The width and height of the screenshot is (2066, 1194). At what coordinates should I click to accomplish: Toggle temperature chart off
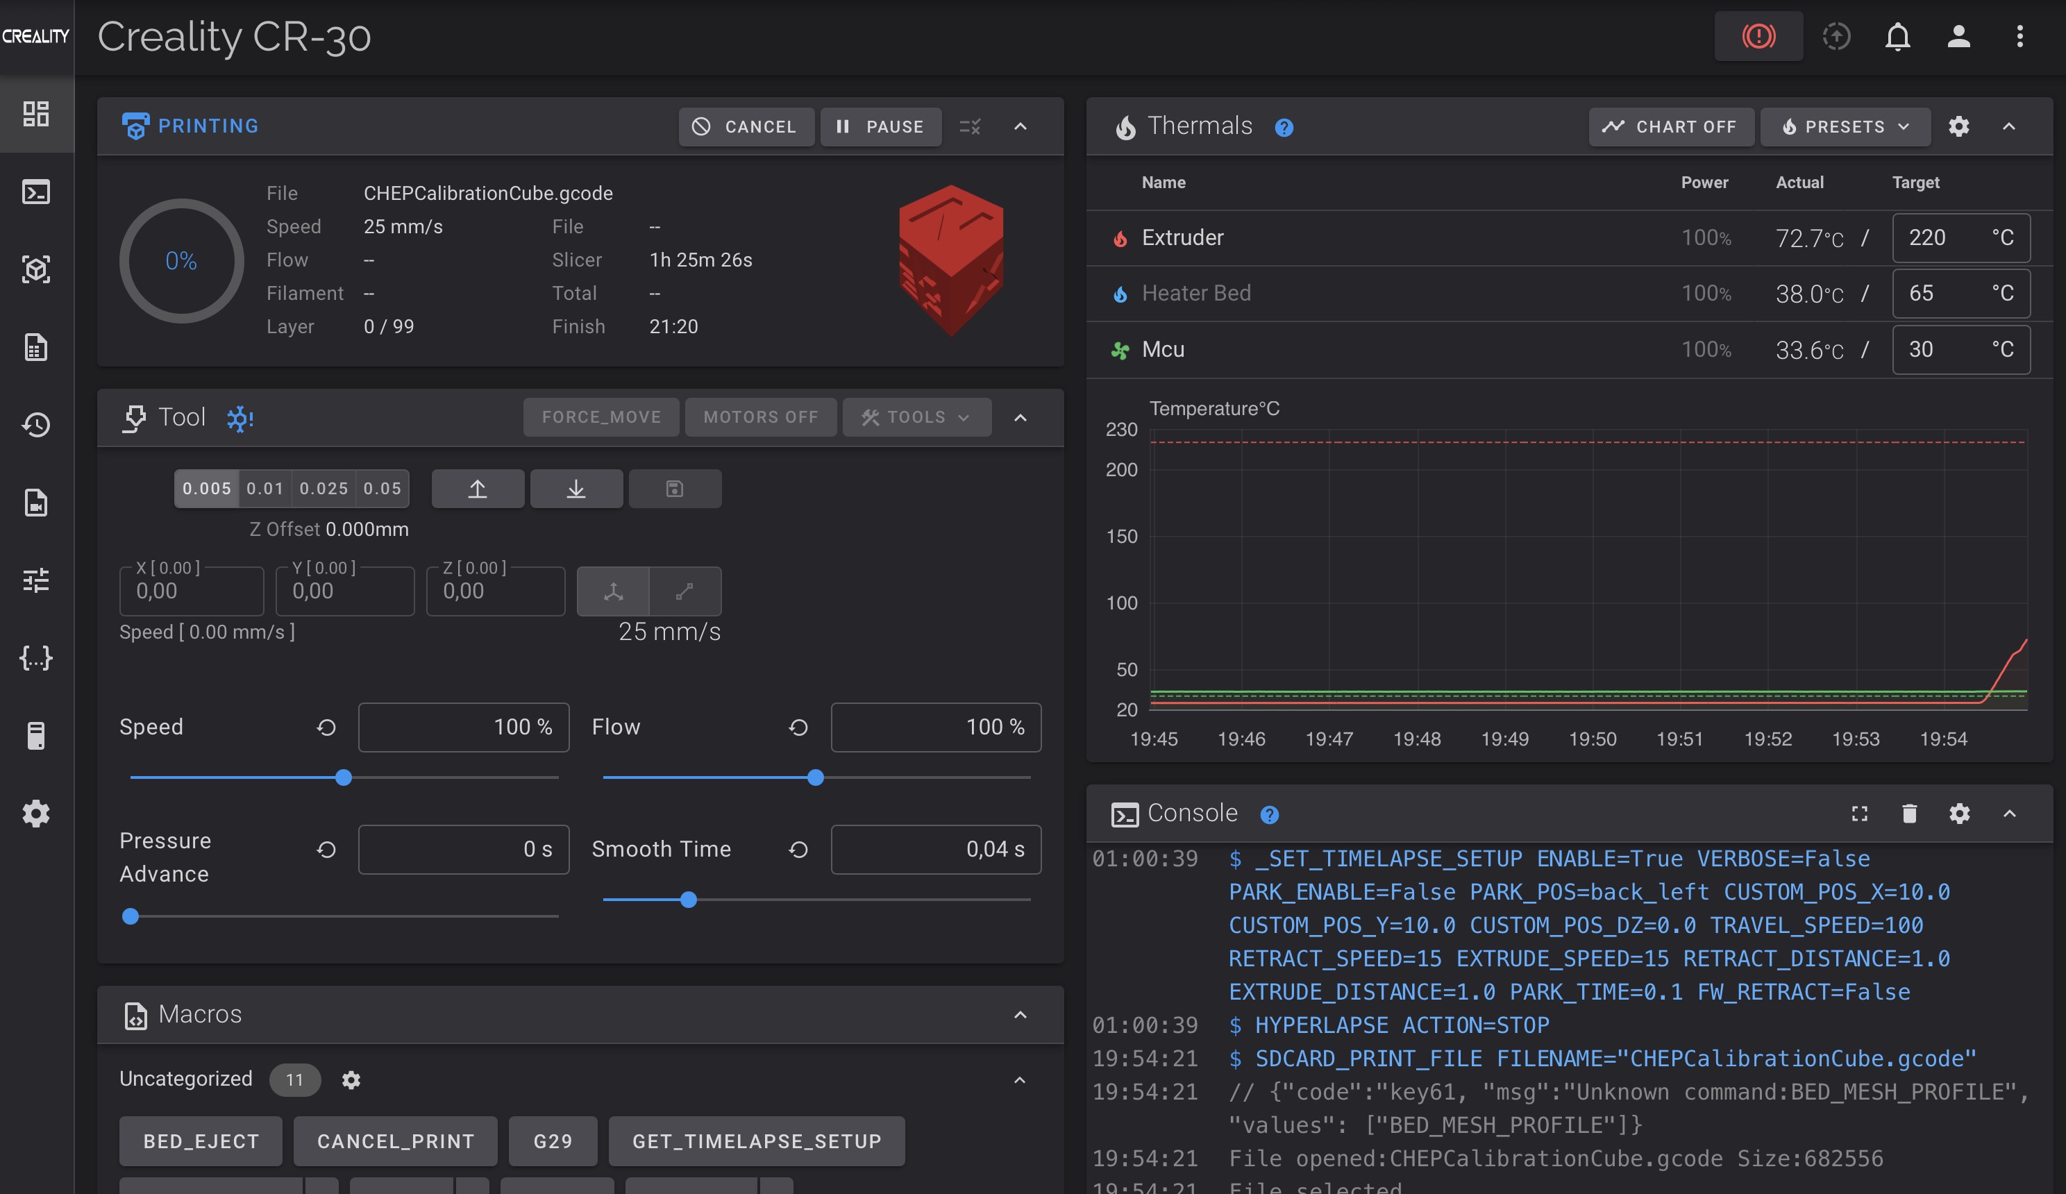1671,126
